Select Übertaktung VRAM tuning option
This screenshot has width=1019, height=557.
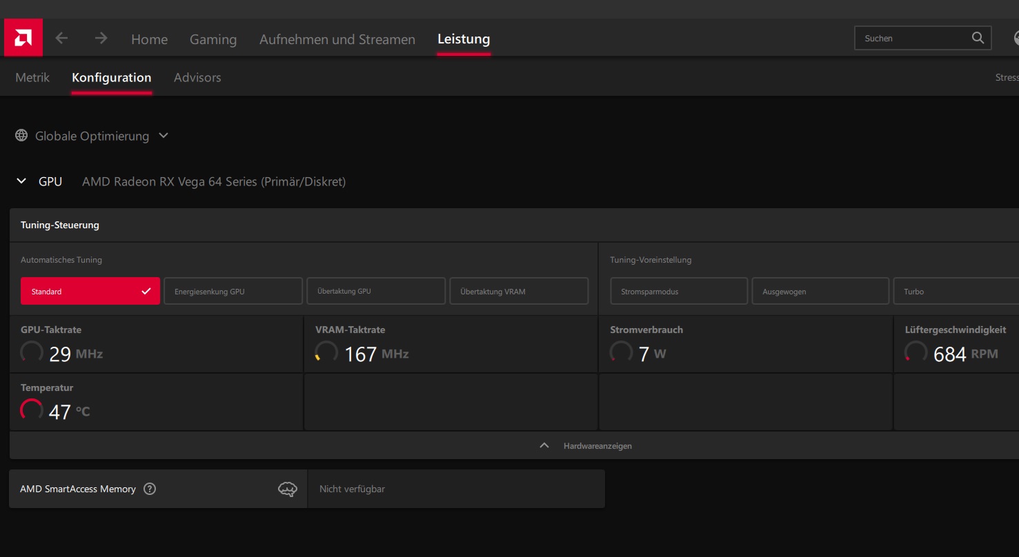519,291
